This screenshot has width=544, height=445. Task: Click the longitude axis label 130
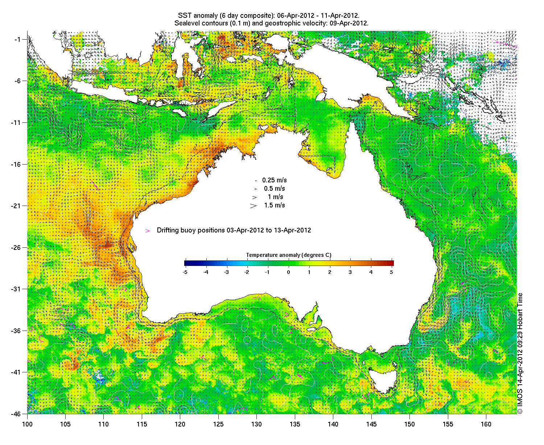pyautogui.click(x=256, y=424)
